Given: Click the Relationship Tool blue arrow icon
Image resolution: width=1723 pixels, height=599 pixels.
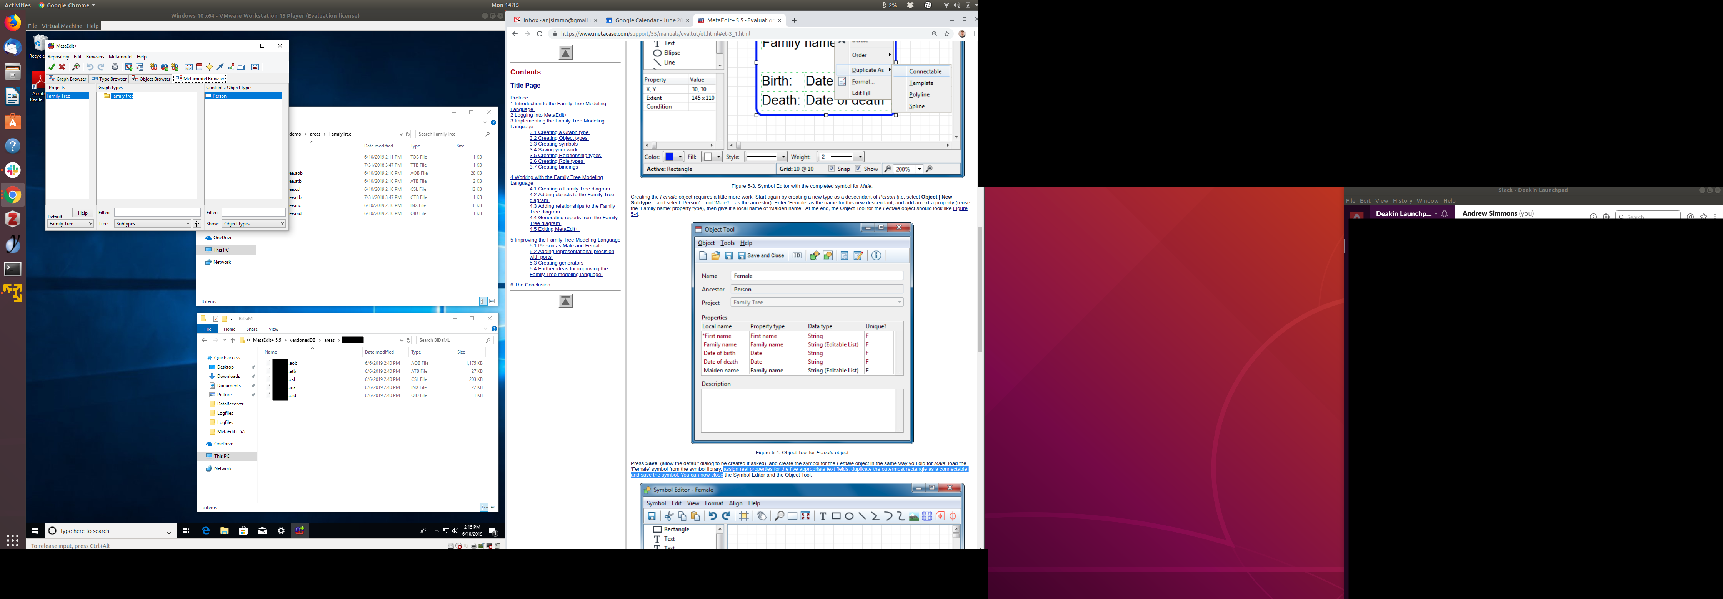Looking at the screenshot, I should [220, 67].
